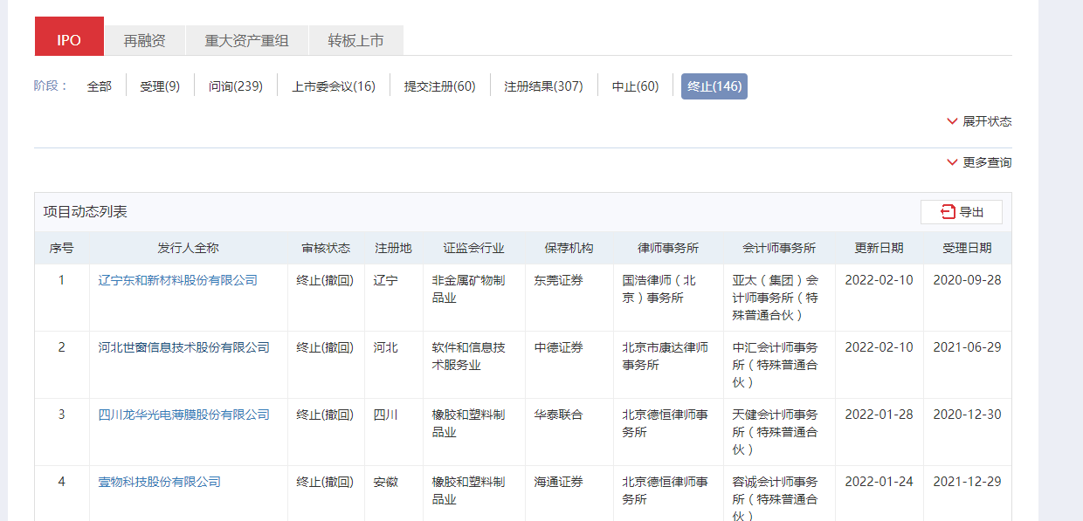Open 四川龙华光电薄膜股份有限公司 link
The width and height of the screenshot is (1083, 521).
point(184,415)
